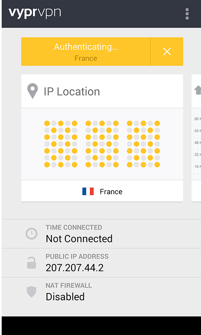
Task: Click the France label under Authenticating
Action: [x=86, y=58]
